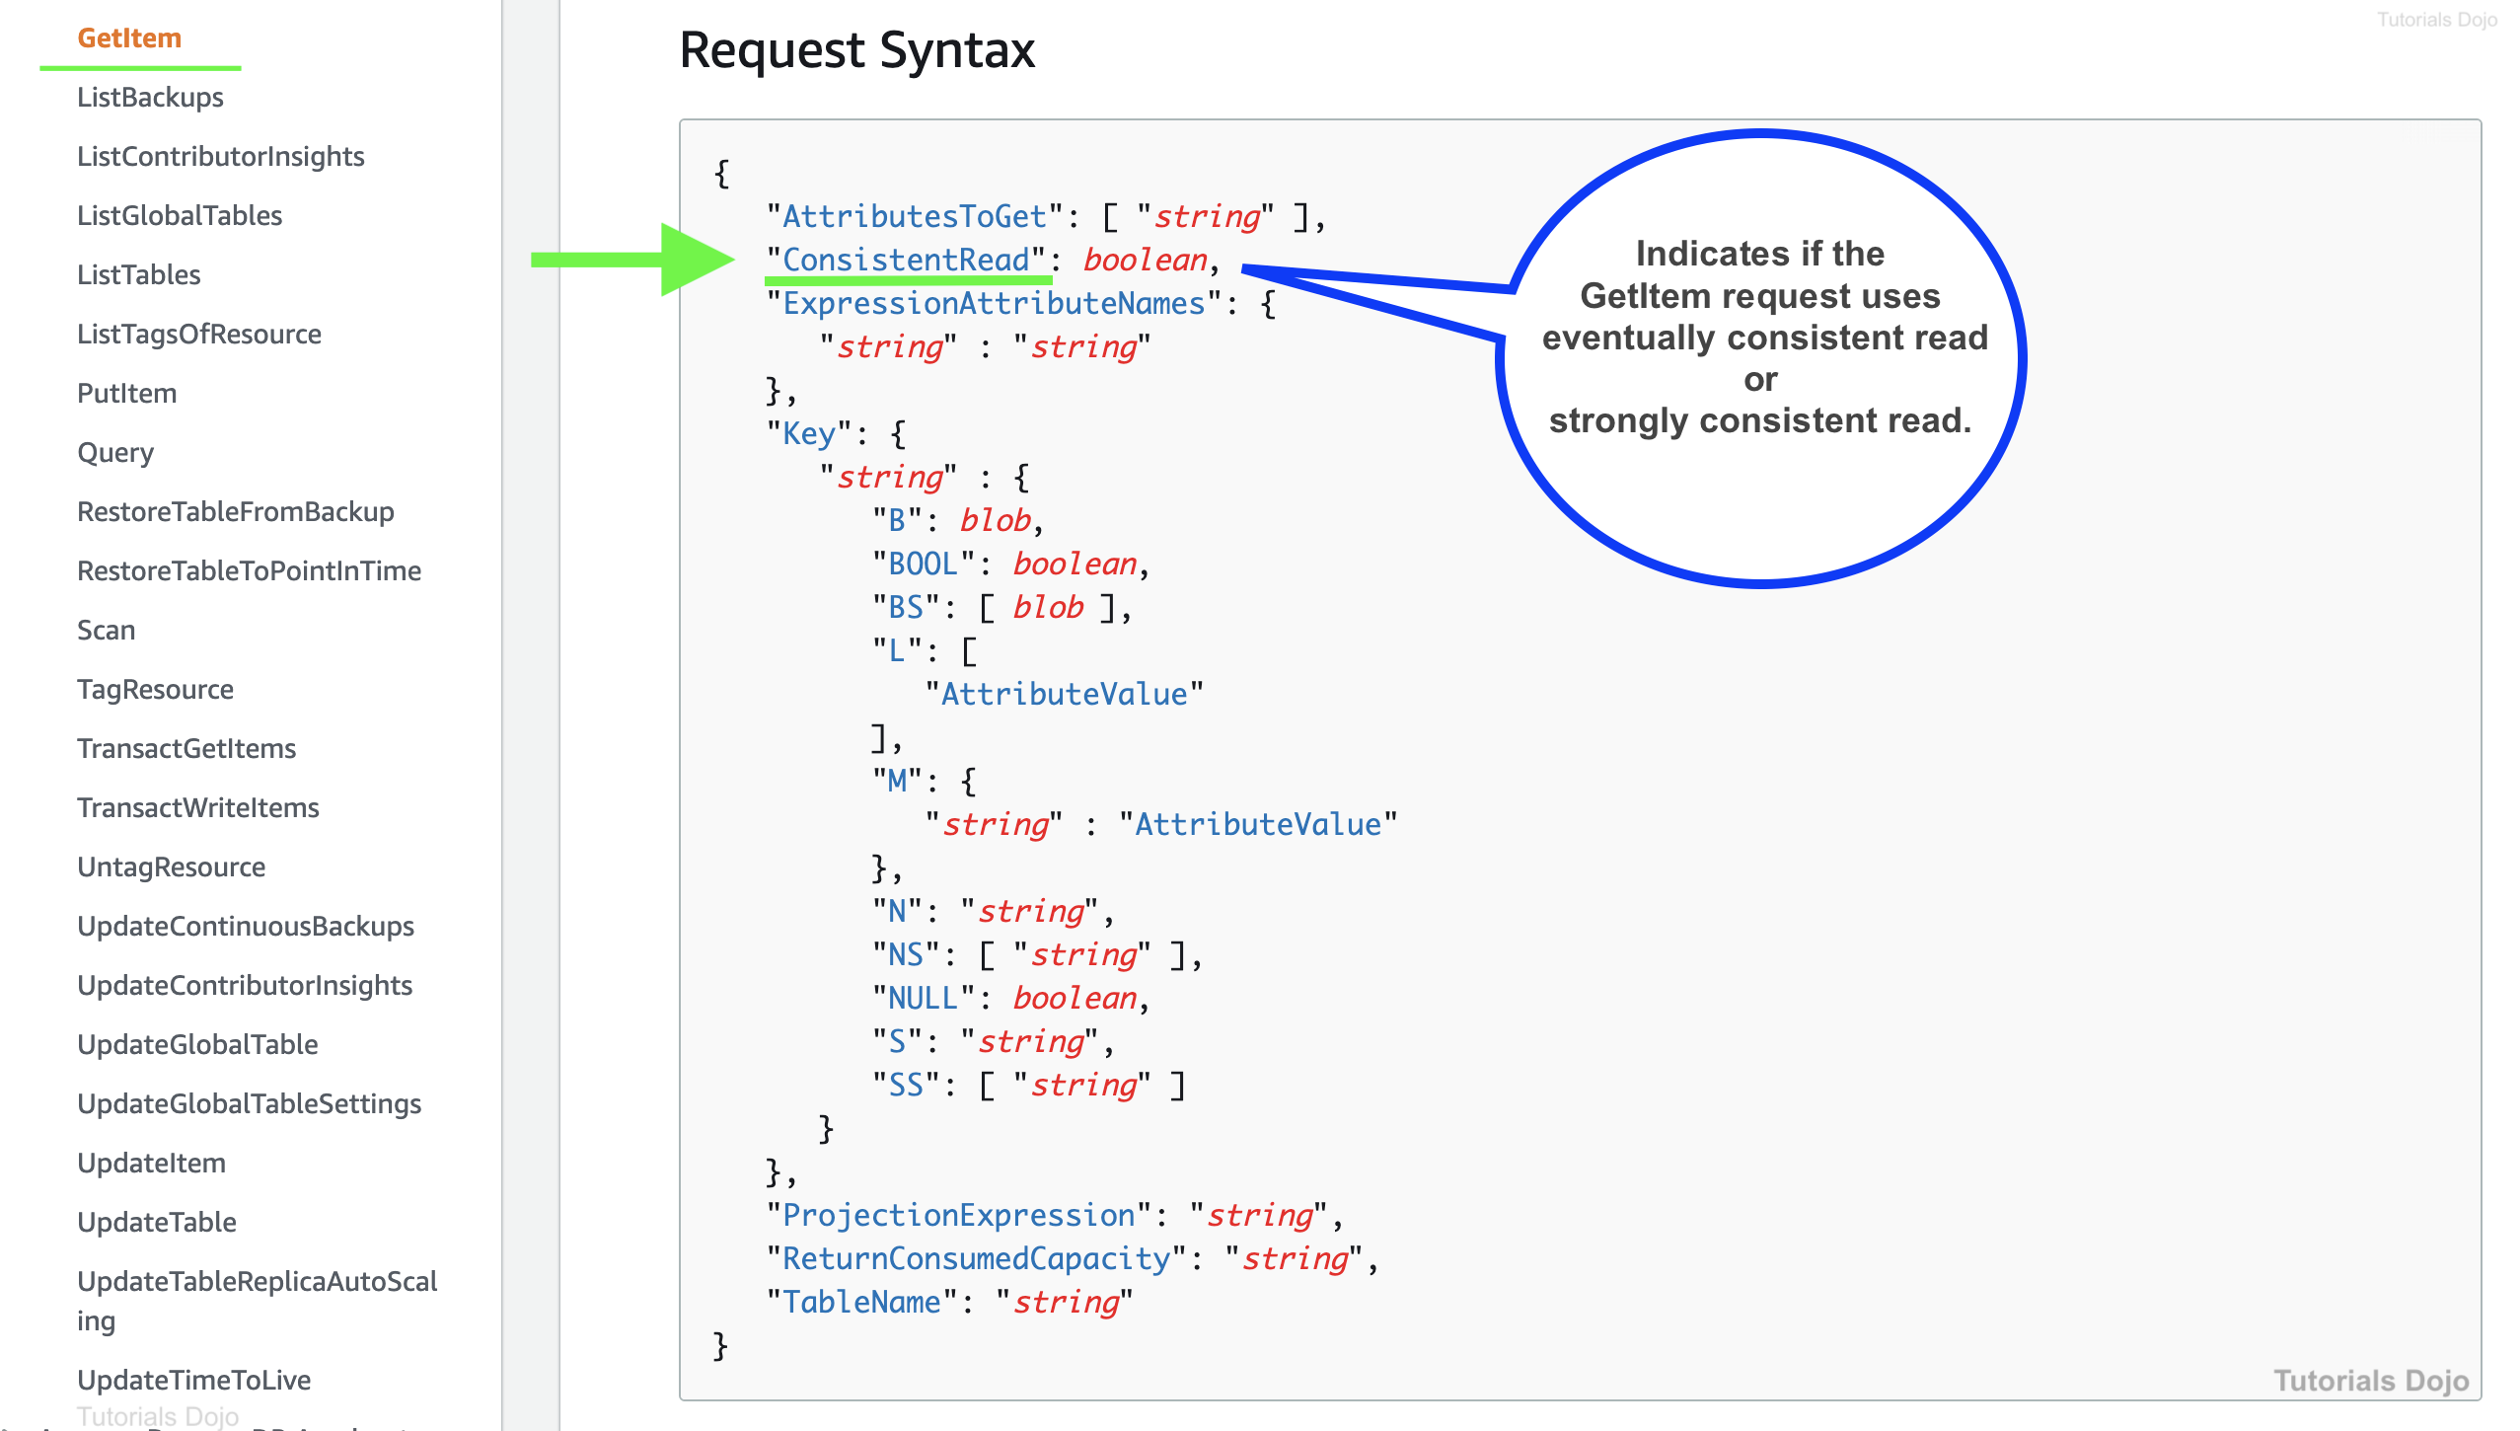Open ListGlobalTables in the sidebar
2520x1431 pixels.
180,215
